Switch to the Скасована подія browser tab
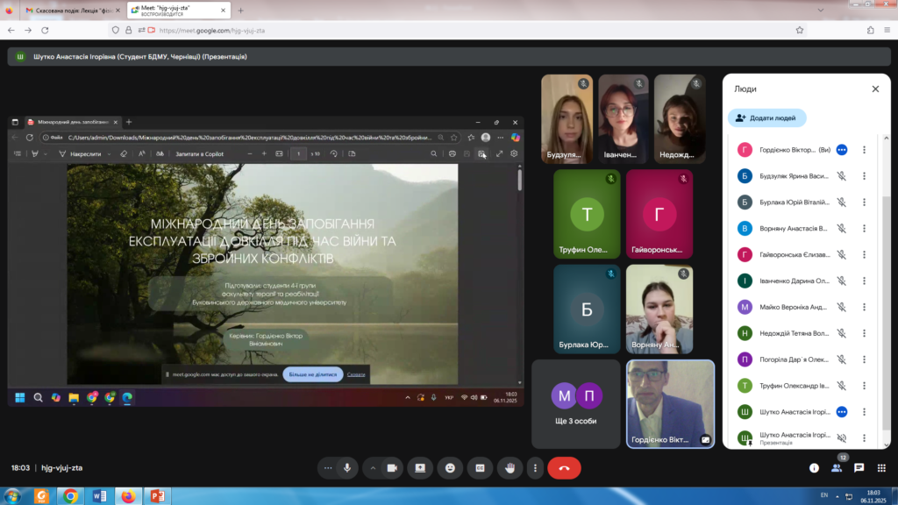898x505 pixels. click(70, 11)
